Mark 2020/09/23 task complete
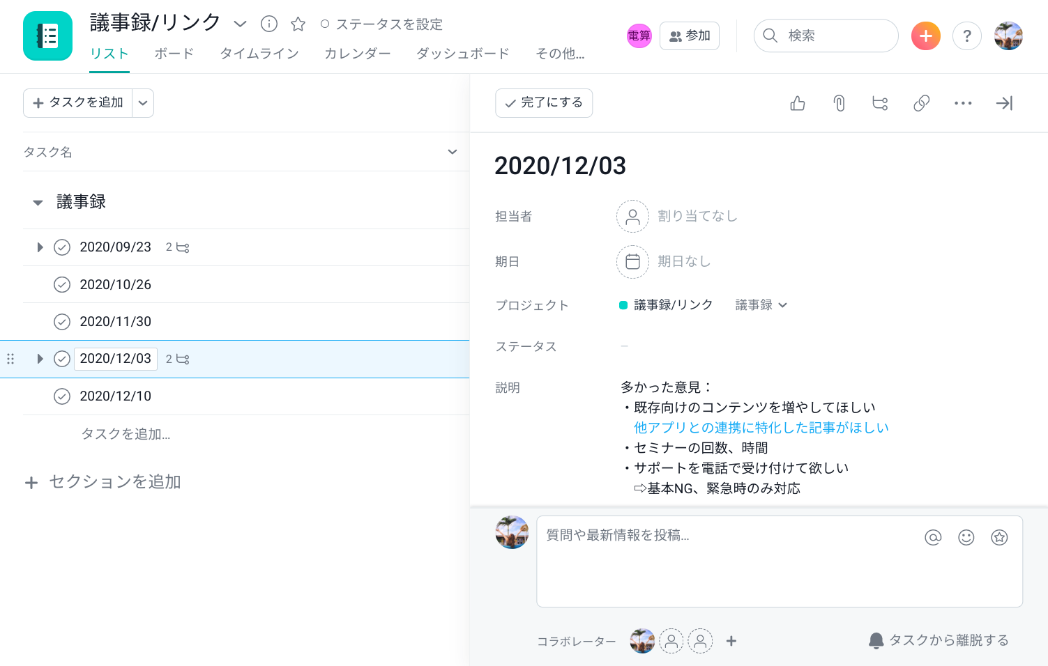This screenshot has width=1048, height=666. click(62, 247)
